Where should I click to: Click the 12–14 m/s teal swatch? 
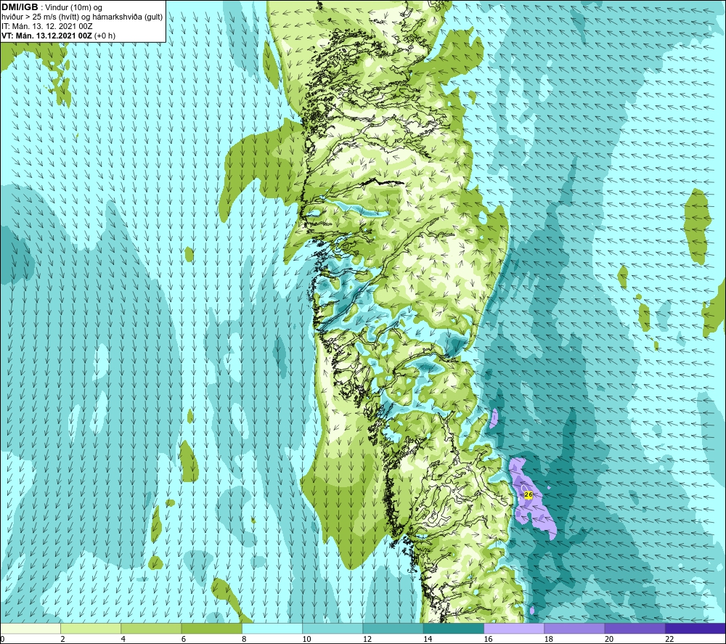[x=393, y=628]
